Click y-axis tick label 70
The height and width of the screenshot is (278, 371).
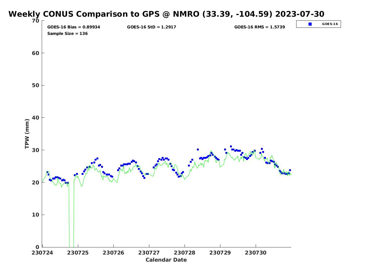tap(36, 21)
